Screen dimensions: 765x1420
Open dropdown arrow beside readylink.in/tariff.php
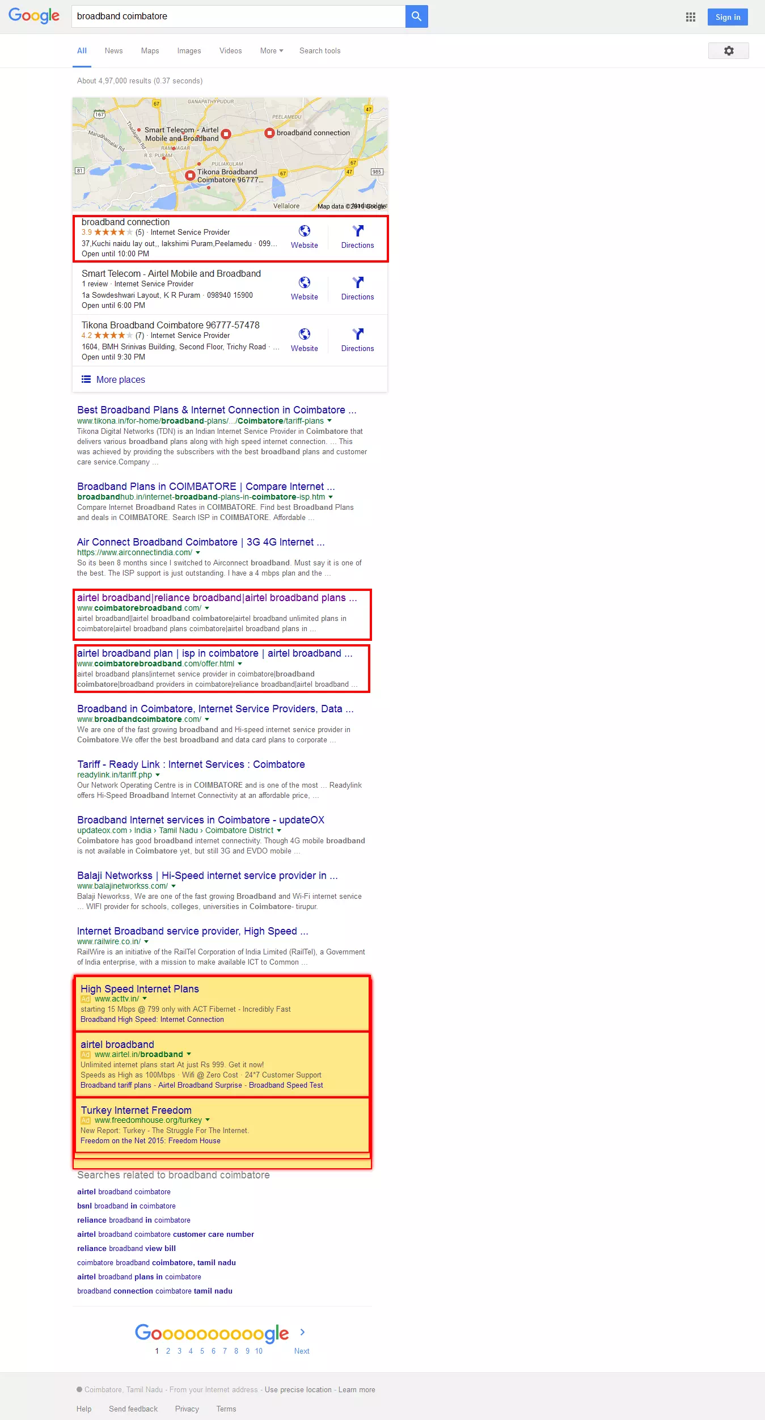tap(158, 775)
